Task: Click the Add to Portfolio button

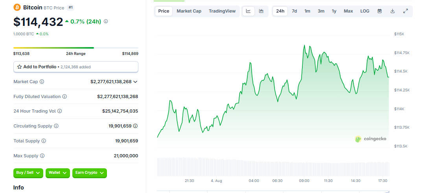Action: pyautogui.click(x=75, y=67)
